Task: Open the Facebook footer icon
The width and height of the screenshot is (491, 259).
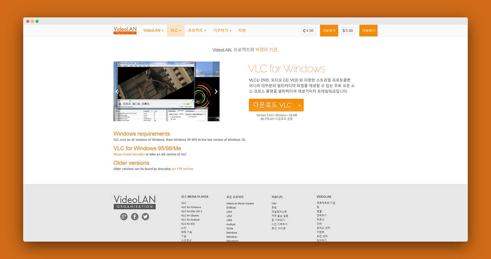Action: [x=135, y=216]
